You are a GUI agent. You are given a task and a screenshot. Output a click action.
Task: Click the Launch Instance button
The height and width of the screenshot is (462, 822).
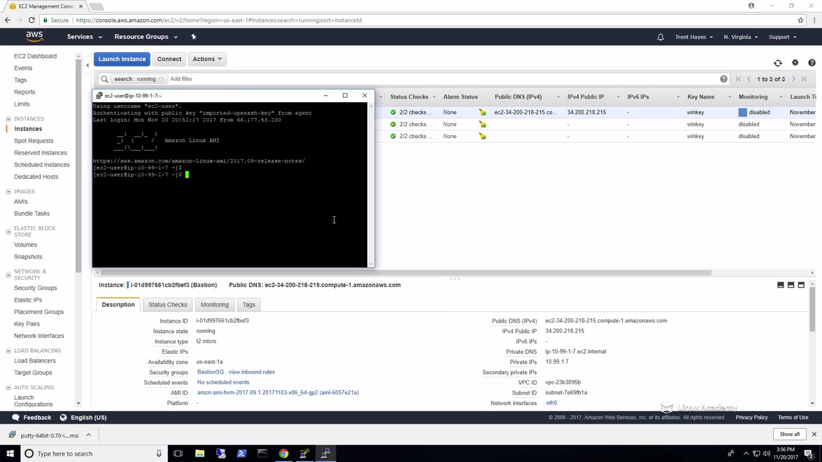click(122, 59)
